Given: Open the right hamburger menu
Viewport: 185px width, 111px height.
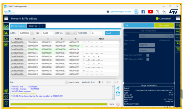Looking at the screenshot, I should click(x=178, y=18).
